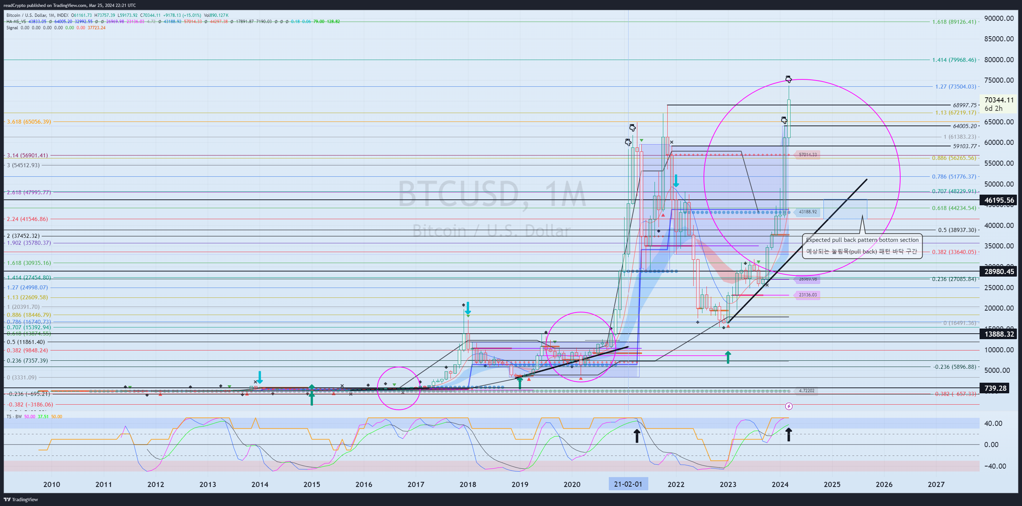Click the 2.618 (47995.77) Fibonacci label
1022x506 pixels.
click(29, 192)
